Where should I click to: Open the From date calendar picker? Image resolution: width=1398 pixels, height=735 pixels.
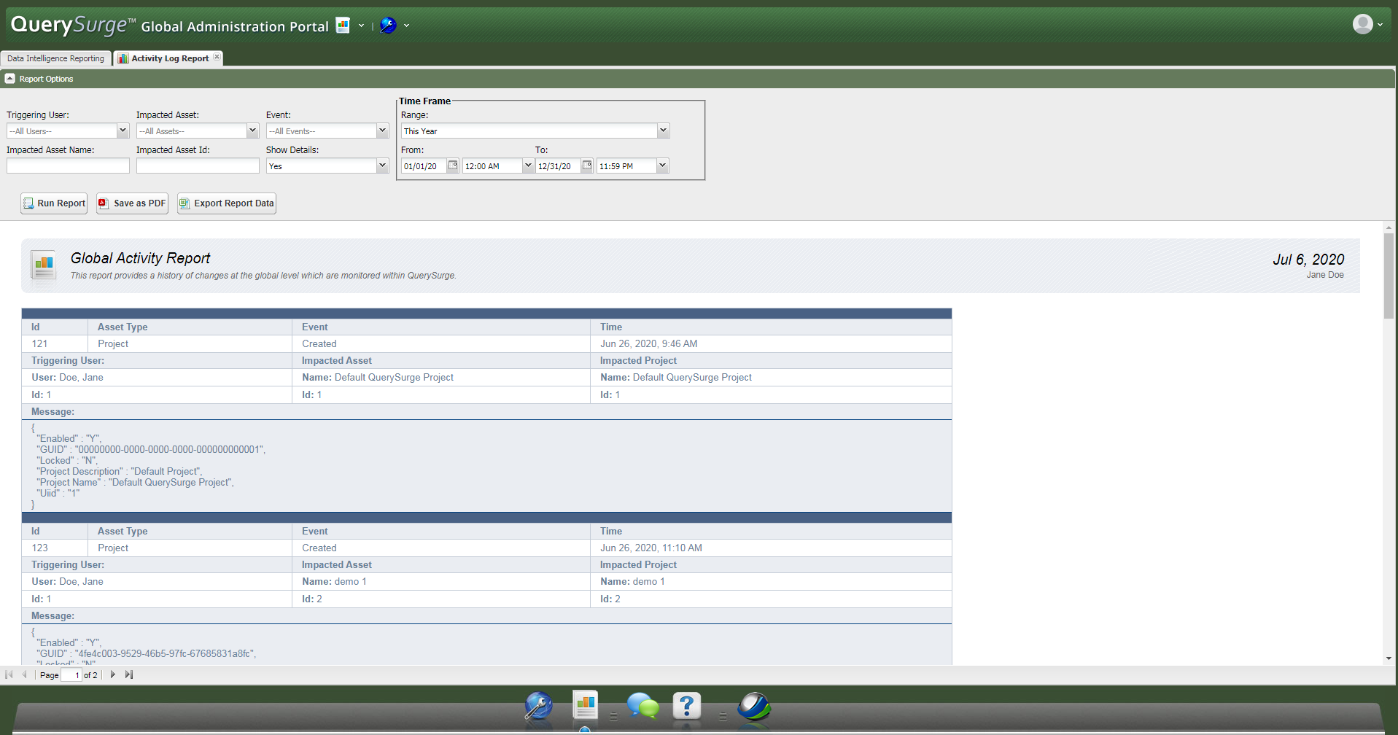coord(453,166)
